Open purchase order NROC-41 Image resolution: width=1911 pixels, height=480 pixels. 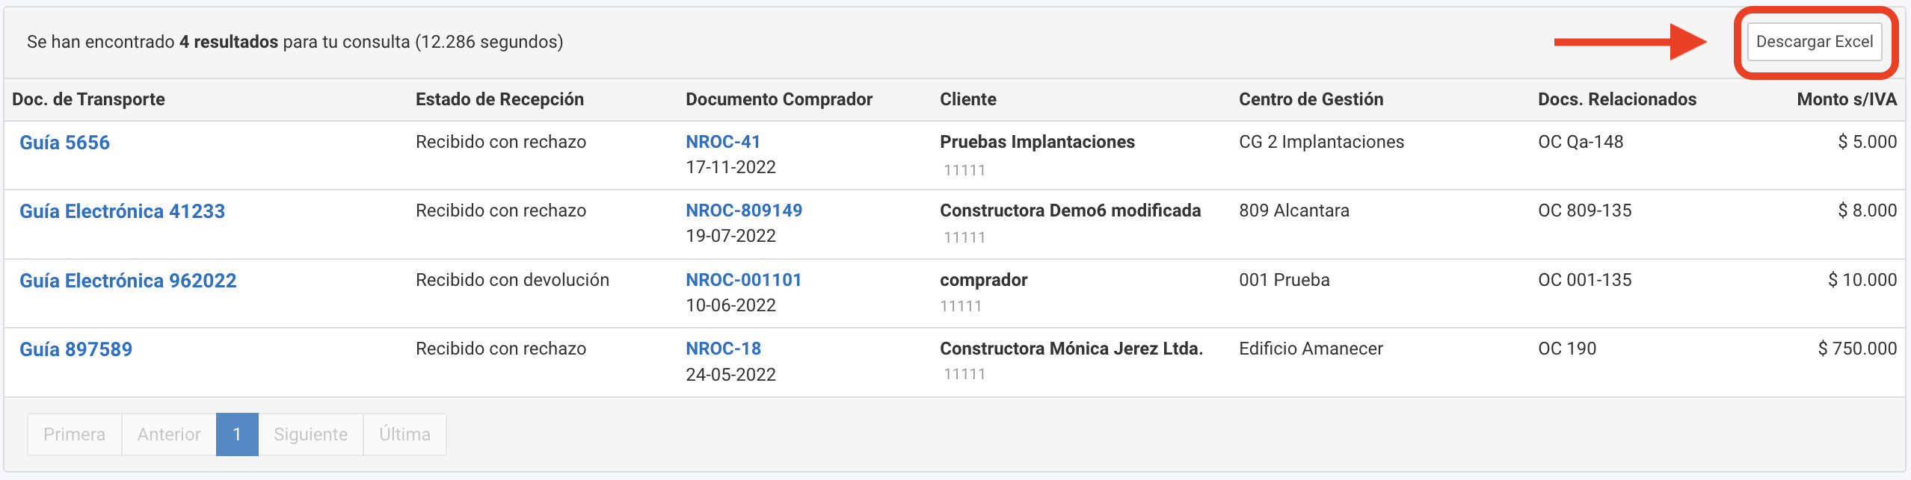tap(723, 142)
